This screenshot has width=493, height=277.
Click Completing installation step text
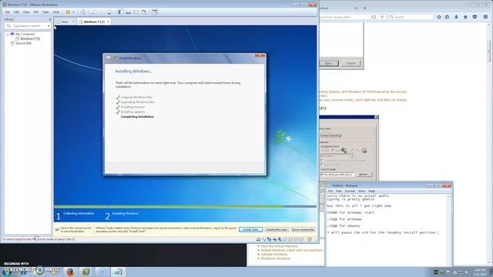[x=137, y=116]
